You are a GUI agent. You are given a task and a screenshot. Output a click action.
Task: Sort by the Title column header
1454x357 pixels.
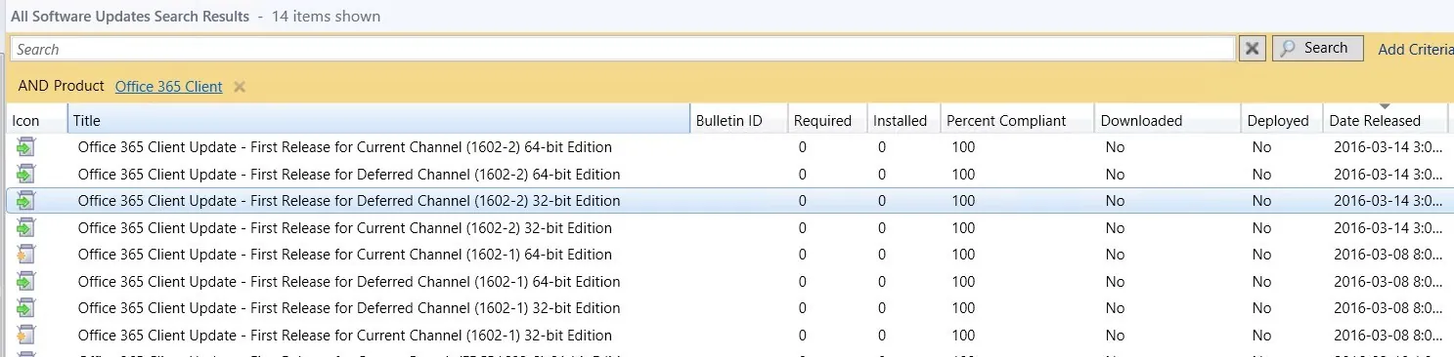pos(378,120)
